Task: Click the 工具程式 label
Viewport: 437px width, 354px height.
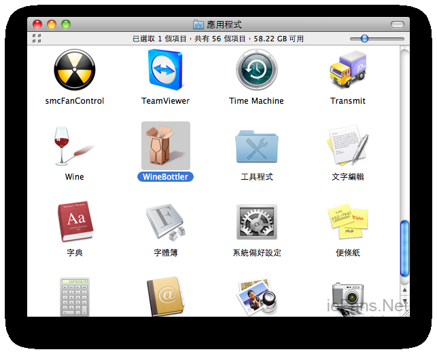Action: click(x=257, y=176)
